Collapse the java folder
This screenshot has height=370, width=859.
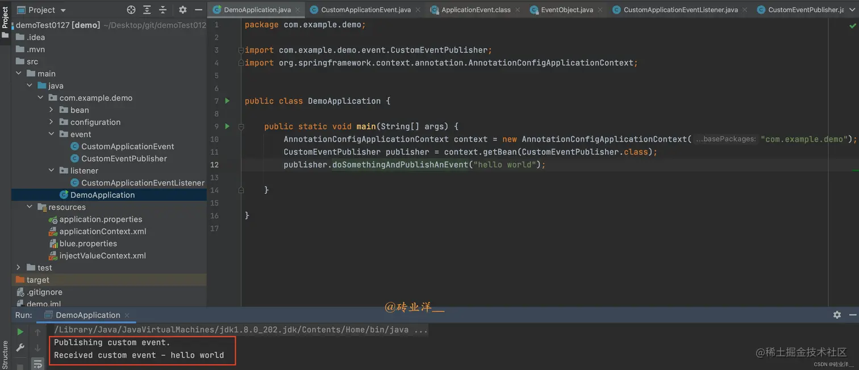[x=30, y=86]
